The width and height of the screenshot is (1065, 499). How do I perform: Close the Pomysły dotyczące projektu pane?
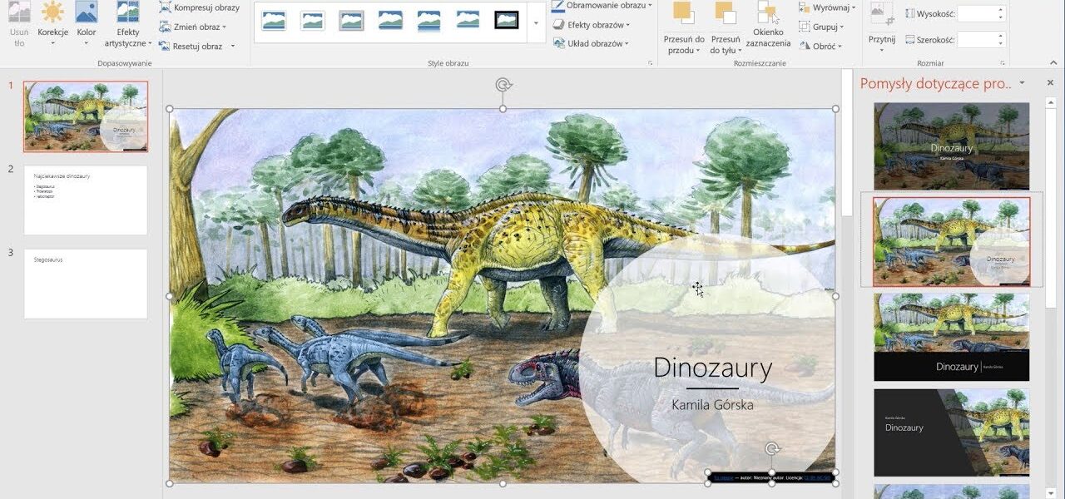pos(1050,83)
